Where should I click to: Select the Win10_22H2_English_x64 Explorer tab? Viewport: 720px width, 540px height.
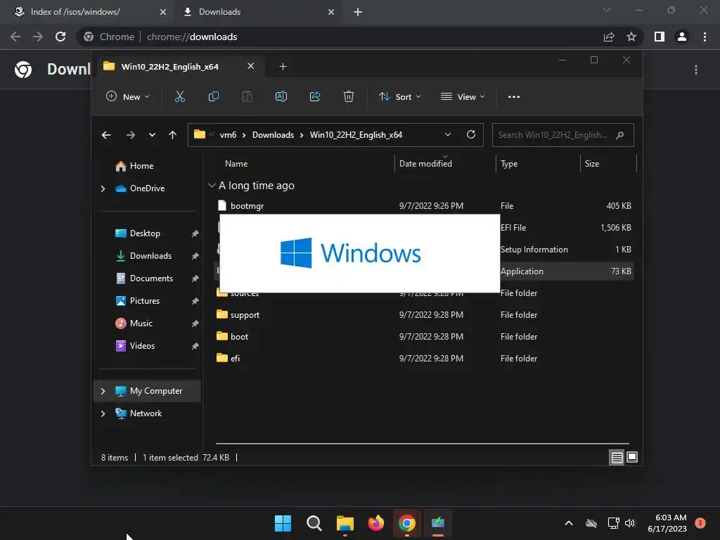[179, 67]
